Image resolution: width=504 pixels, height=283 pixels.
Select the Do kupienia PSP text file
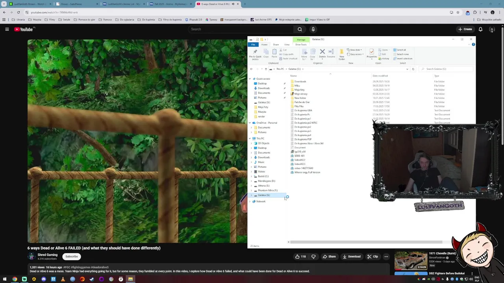(x=302, y=139)
